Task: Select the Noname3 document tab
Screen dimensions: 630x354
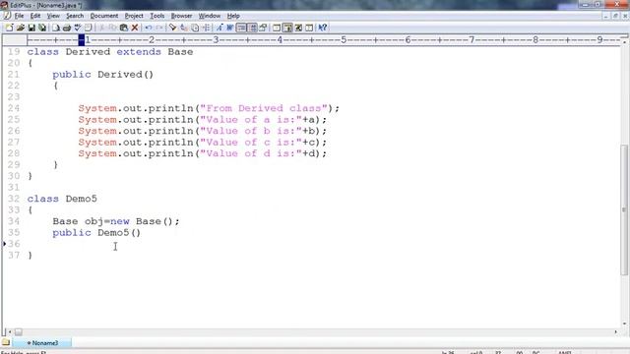Action: (x=42, y=343)
